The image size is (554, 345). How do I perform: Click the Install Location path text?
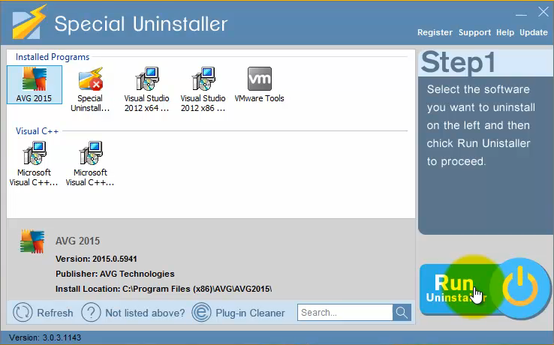(x=164, y=289)
